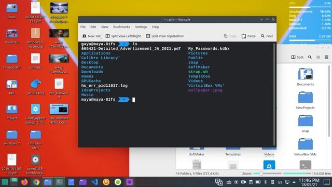Click the Konsole vertical scrollbar
The image size is (332, 187).
tap(274, 94)
